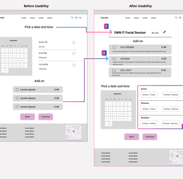Viewport: 183px width, 179px height.
Task: Click the $ 50 price on OXYGEN
Action: pos(164,59)
